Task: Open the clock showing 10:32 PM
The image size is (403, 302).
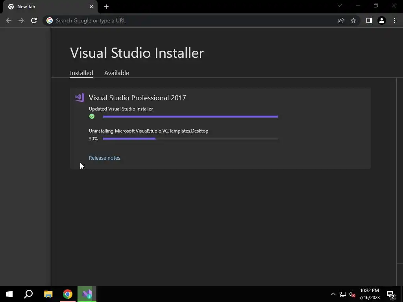Action: (369, 294)
